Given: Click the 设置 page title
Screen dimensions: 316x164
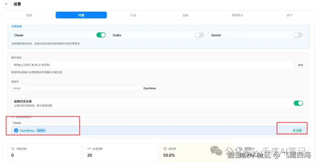Looking at the screenshot, I should (17, 4).
